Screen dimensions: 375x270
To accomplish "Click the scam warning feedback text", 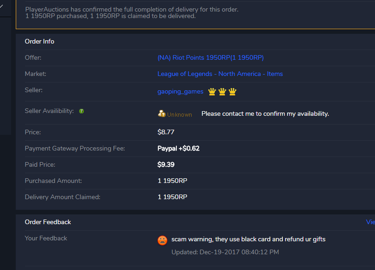I will click(248, 239).
